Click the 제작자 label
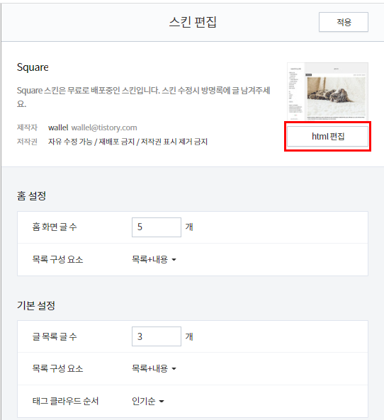The height and width of the screenshot is (420, 384). click(x=27, y=127)
